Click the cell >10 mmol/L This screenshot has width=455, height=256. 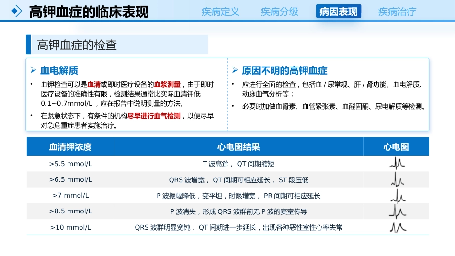coord(70,227)
